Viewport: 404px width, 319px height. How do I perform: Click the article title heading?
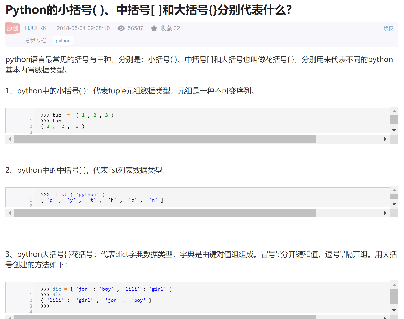149,10
